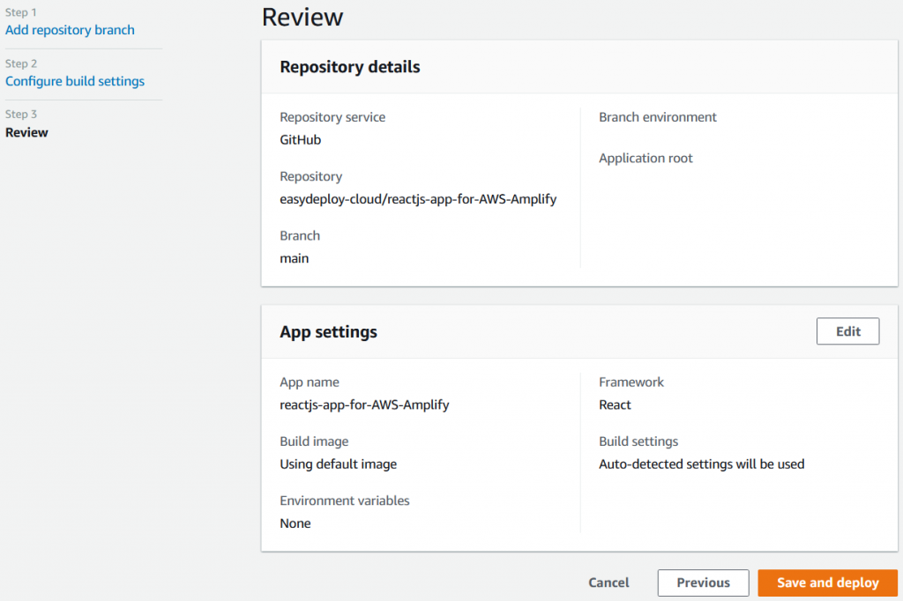Select the repository name easydeploy-cloud/reactjs-app-for-AWS-Amplify
This screenshot has height=601, width=903.
coord(418,199)
